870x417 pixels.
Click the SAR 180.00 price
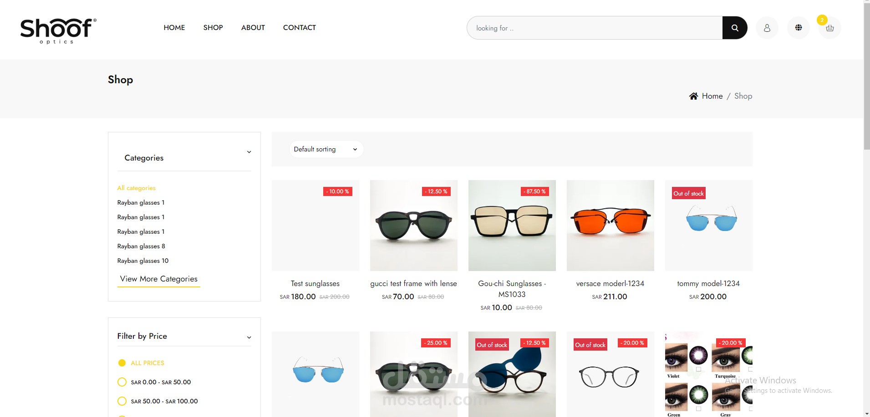tap(298, 296)
